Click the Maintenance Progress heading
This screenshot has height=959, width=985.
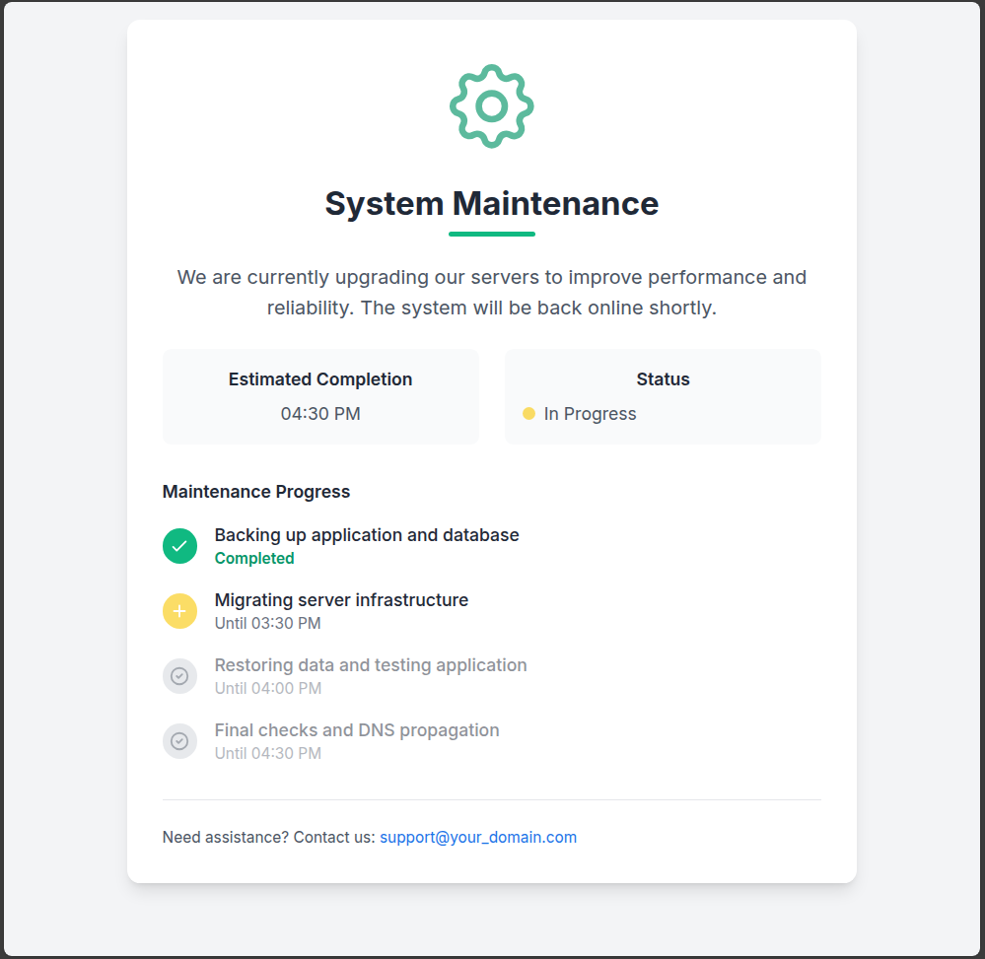[256, 492]
